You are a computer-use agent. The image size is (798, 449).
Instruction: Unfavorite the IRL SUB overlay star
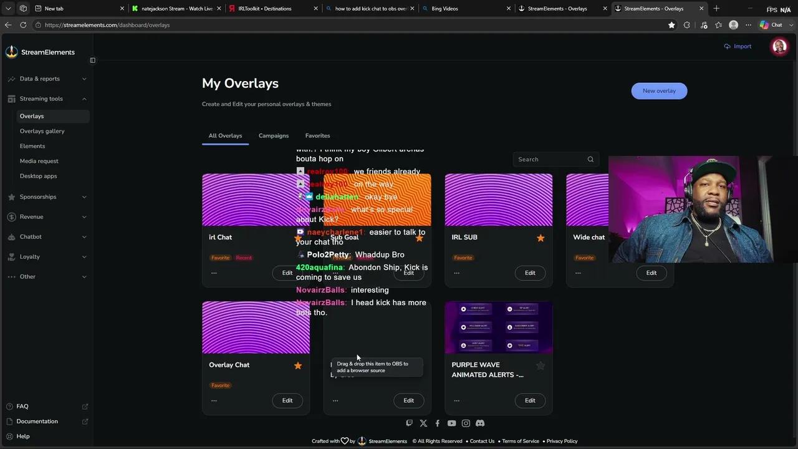coord(541,238)
